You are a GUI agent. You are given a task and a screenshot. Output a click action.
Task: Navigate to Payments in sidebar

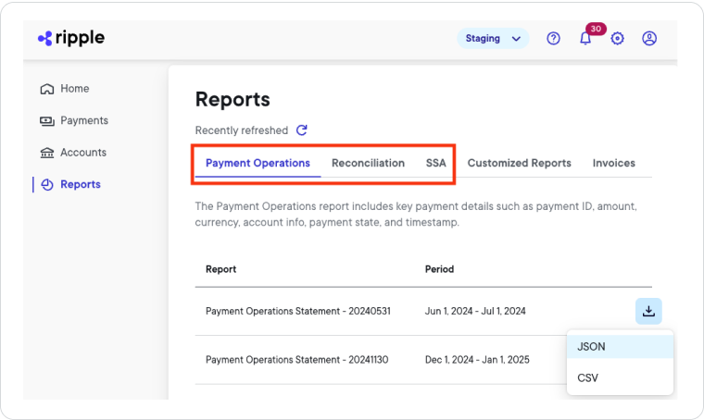pyautogui.click(x=83, y=120)
